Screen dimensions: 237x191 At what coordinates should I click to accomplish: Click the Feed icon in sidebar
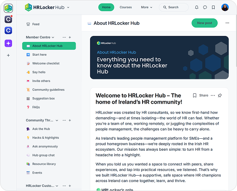[28, 24]
